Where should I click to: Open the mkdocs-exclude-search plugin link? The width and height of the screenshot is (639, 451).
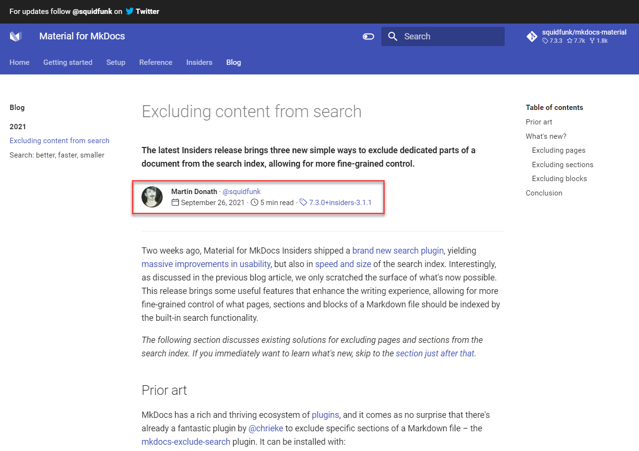pyautogui.click(x=186, y=442)
